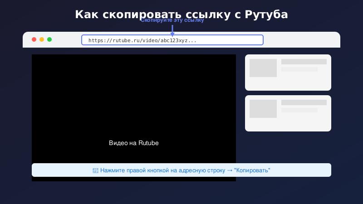Click the address bar with rutube.ru URL

click(172, 40)
